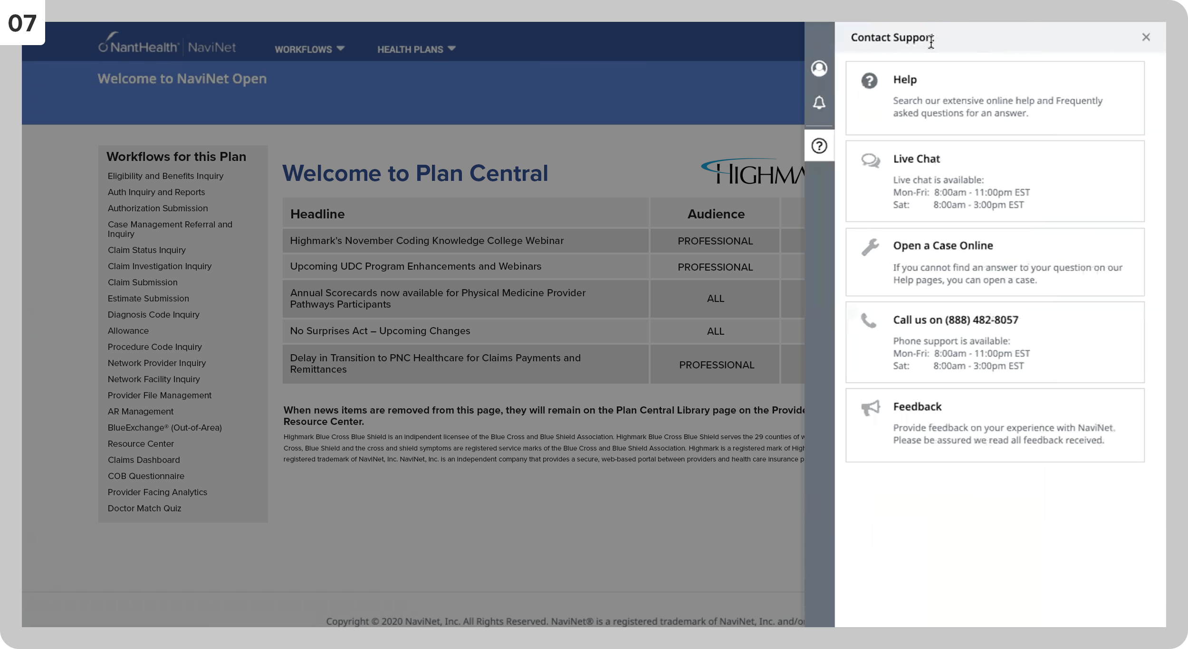
Task: Open the Feedback option
Action: (917, 406)
